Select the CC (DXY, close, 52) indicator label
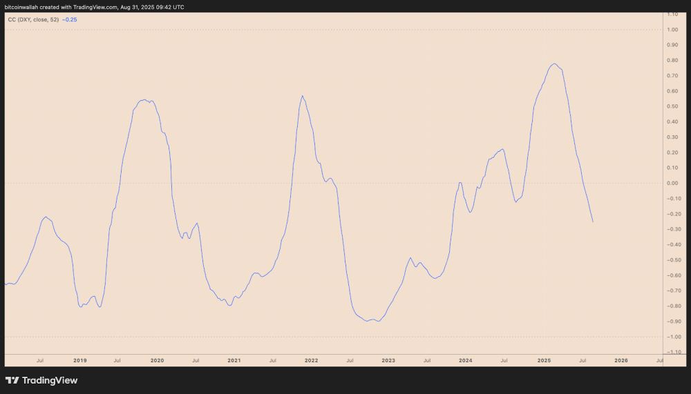This screenshot has height=394, width=691. click(x=33, y=20)
